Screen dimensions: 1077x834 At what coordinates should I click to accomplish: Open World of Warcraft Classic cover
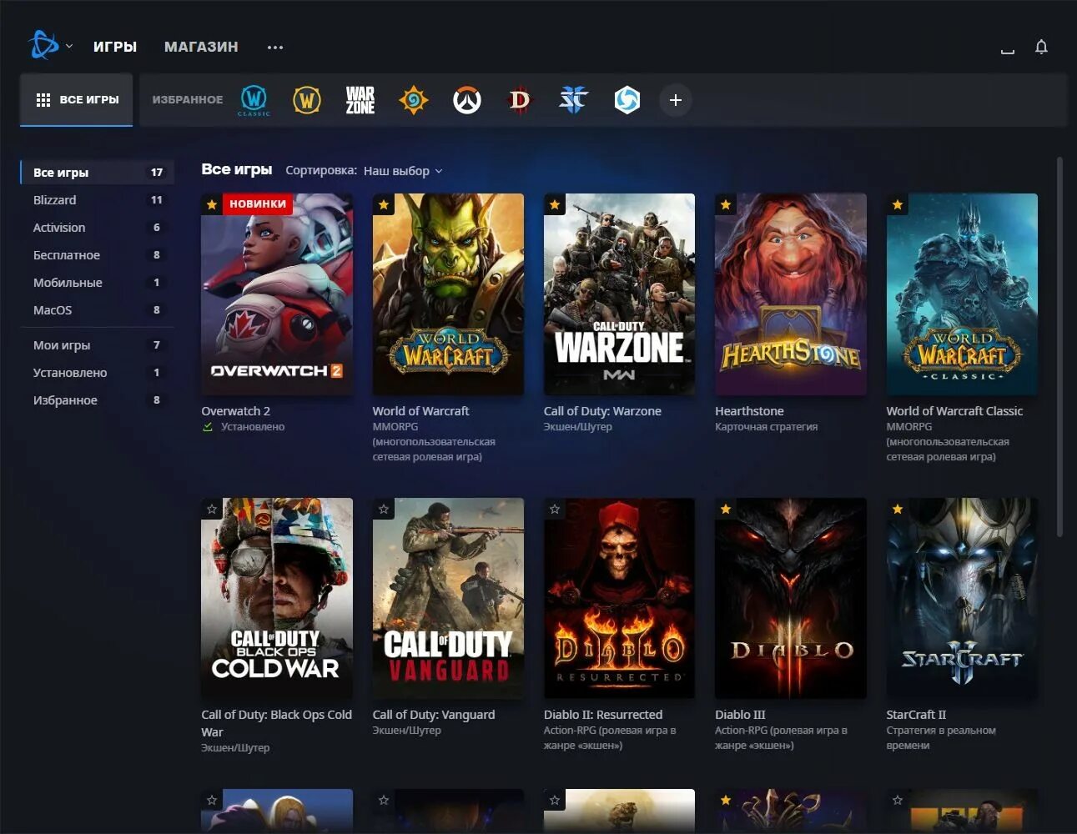coord(962,294)
